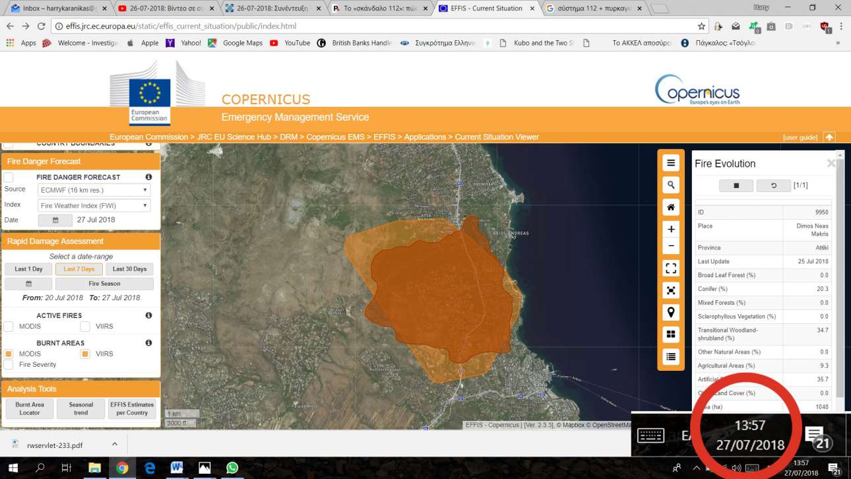Reset map to home view
The height and width of the screenshot is (479, 851).
tap(671, 207)
